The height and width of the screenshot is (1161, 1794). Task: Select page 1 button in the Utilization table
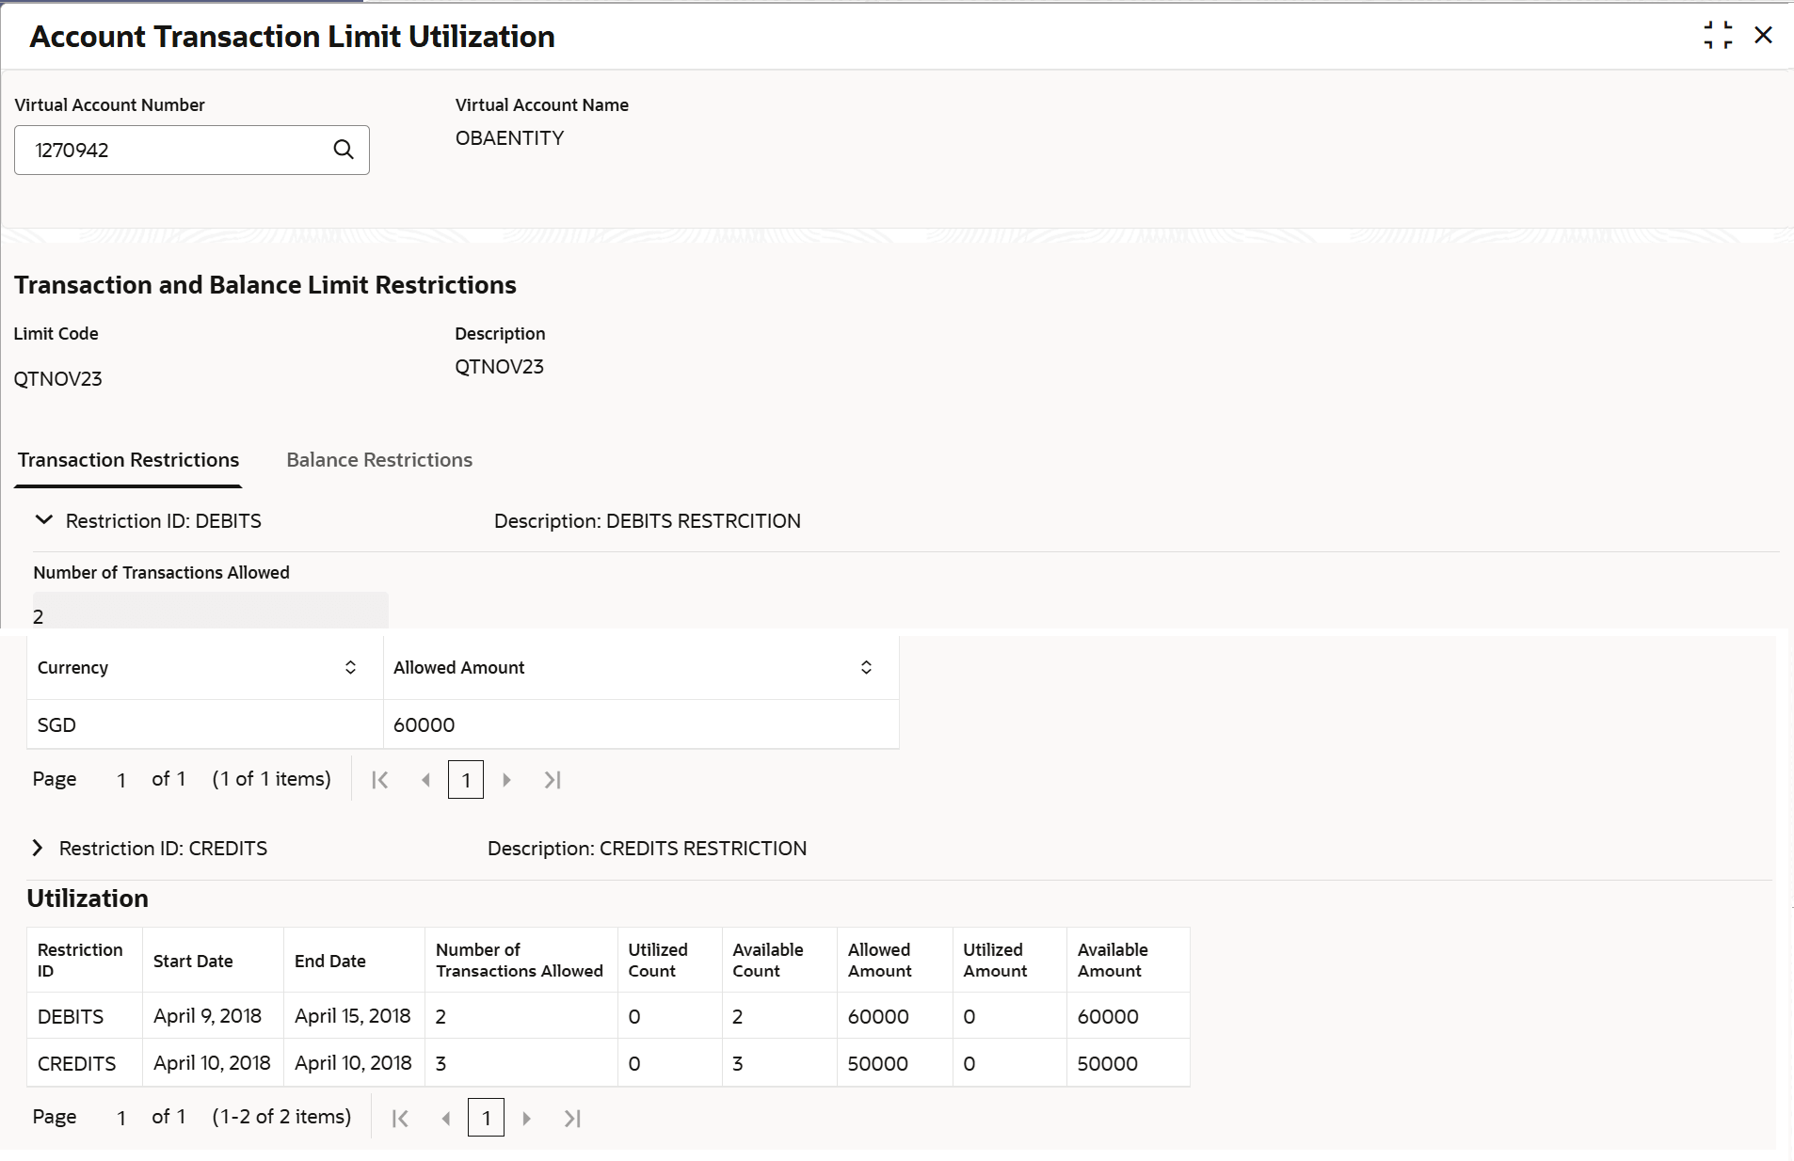pos(486,1118)
